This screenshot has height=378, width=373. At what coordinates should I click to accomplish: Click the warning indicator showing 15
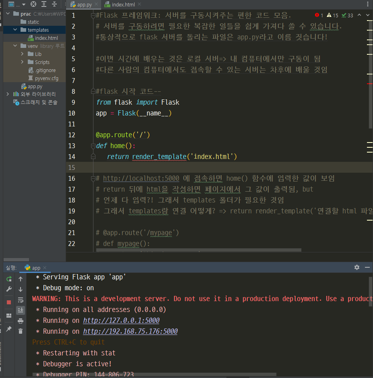click(x=332, y=15)
